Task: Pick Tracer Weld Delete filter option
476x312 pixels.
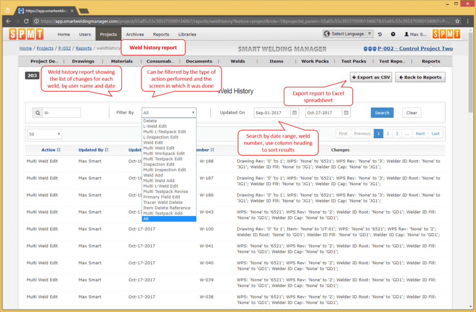Action: click(169, 202)
